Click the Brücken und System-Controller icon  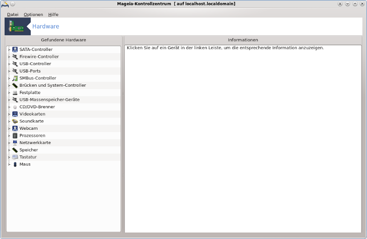[15, 85]
